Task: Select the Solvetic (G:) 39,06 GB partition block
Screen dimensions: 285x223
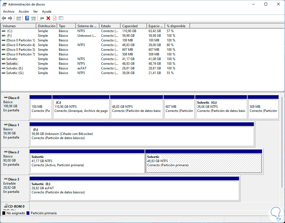Action: pos(221,107)
